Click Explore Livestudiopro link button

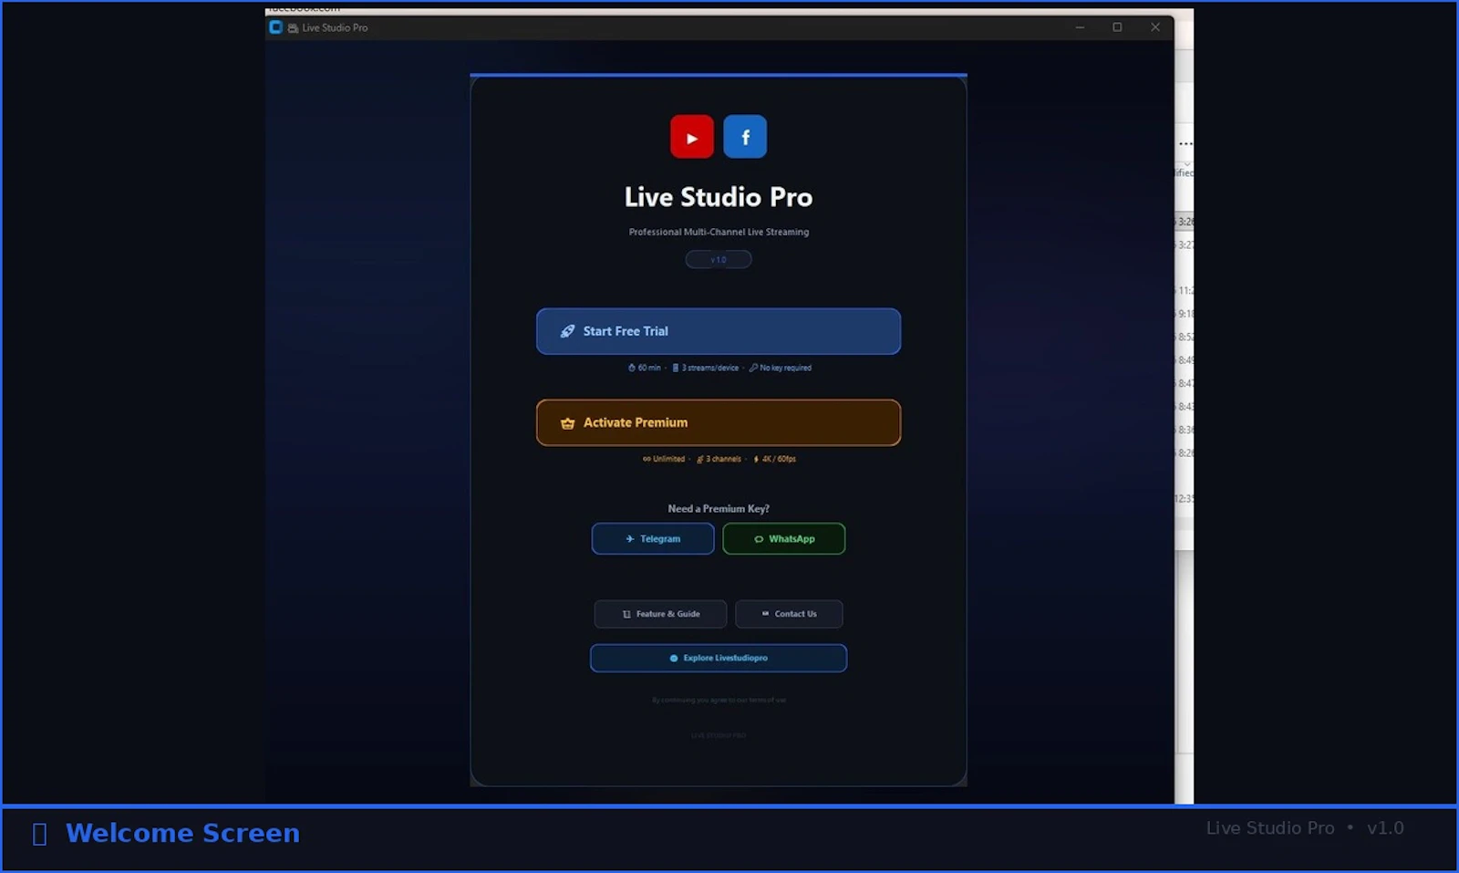pyautogui.click(x=719, y=658)
